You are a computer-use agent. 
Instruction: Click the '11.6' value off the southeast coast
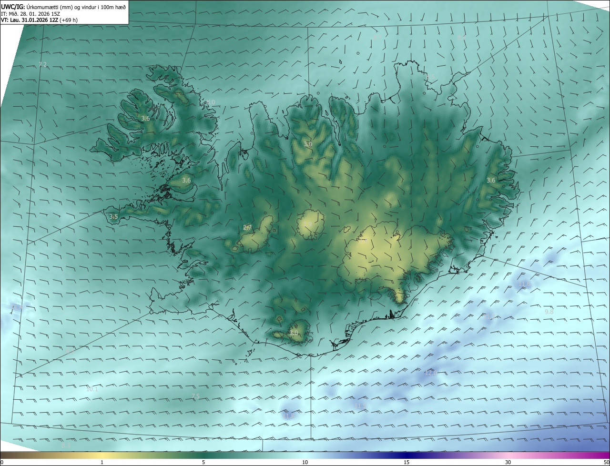click(524, 284)
